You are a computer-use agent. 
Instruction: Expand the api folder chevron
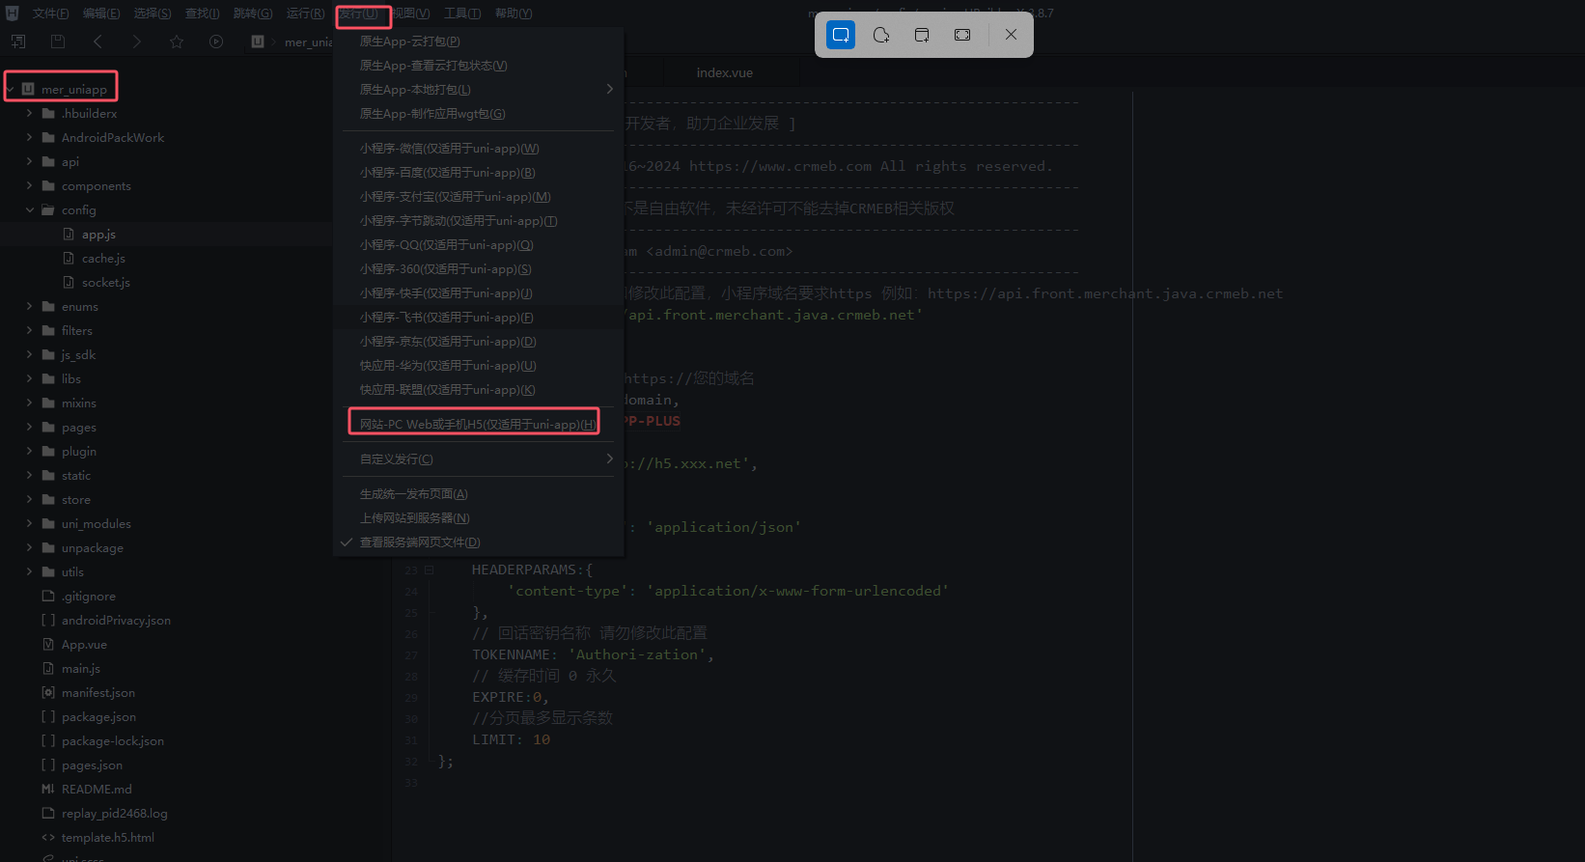pyautogui.click(x=30, y=161)
